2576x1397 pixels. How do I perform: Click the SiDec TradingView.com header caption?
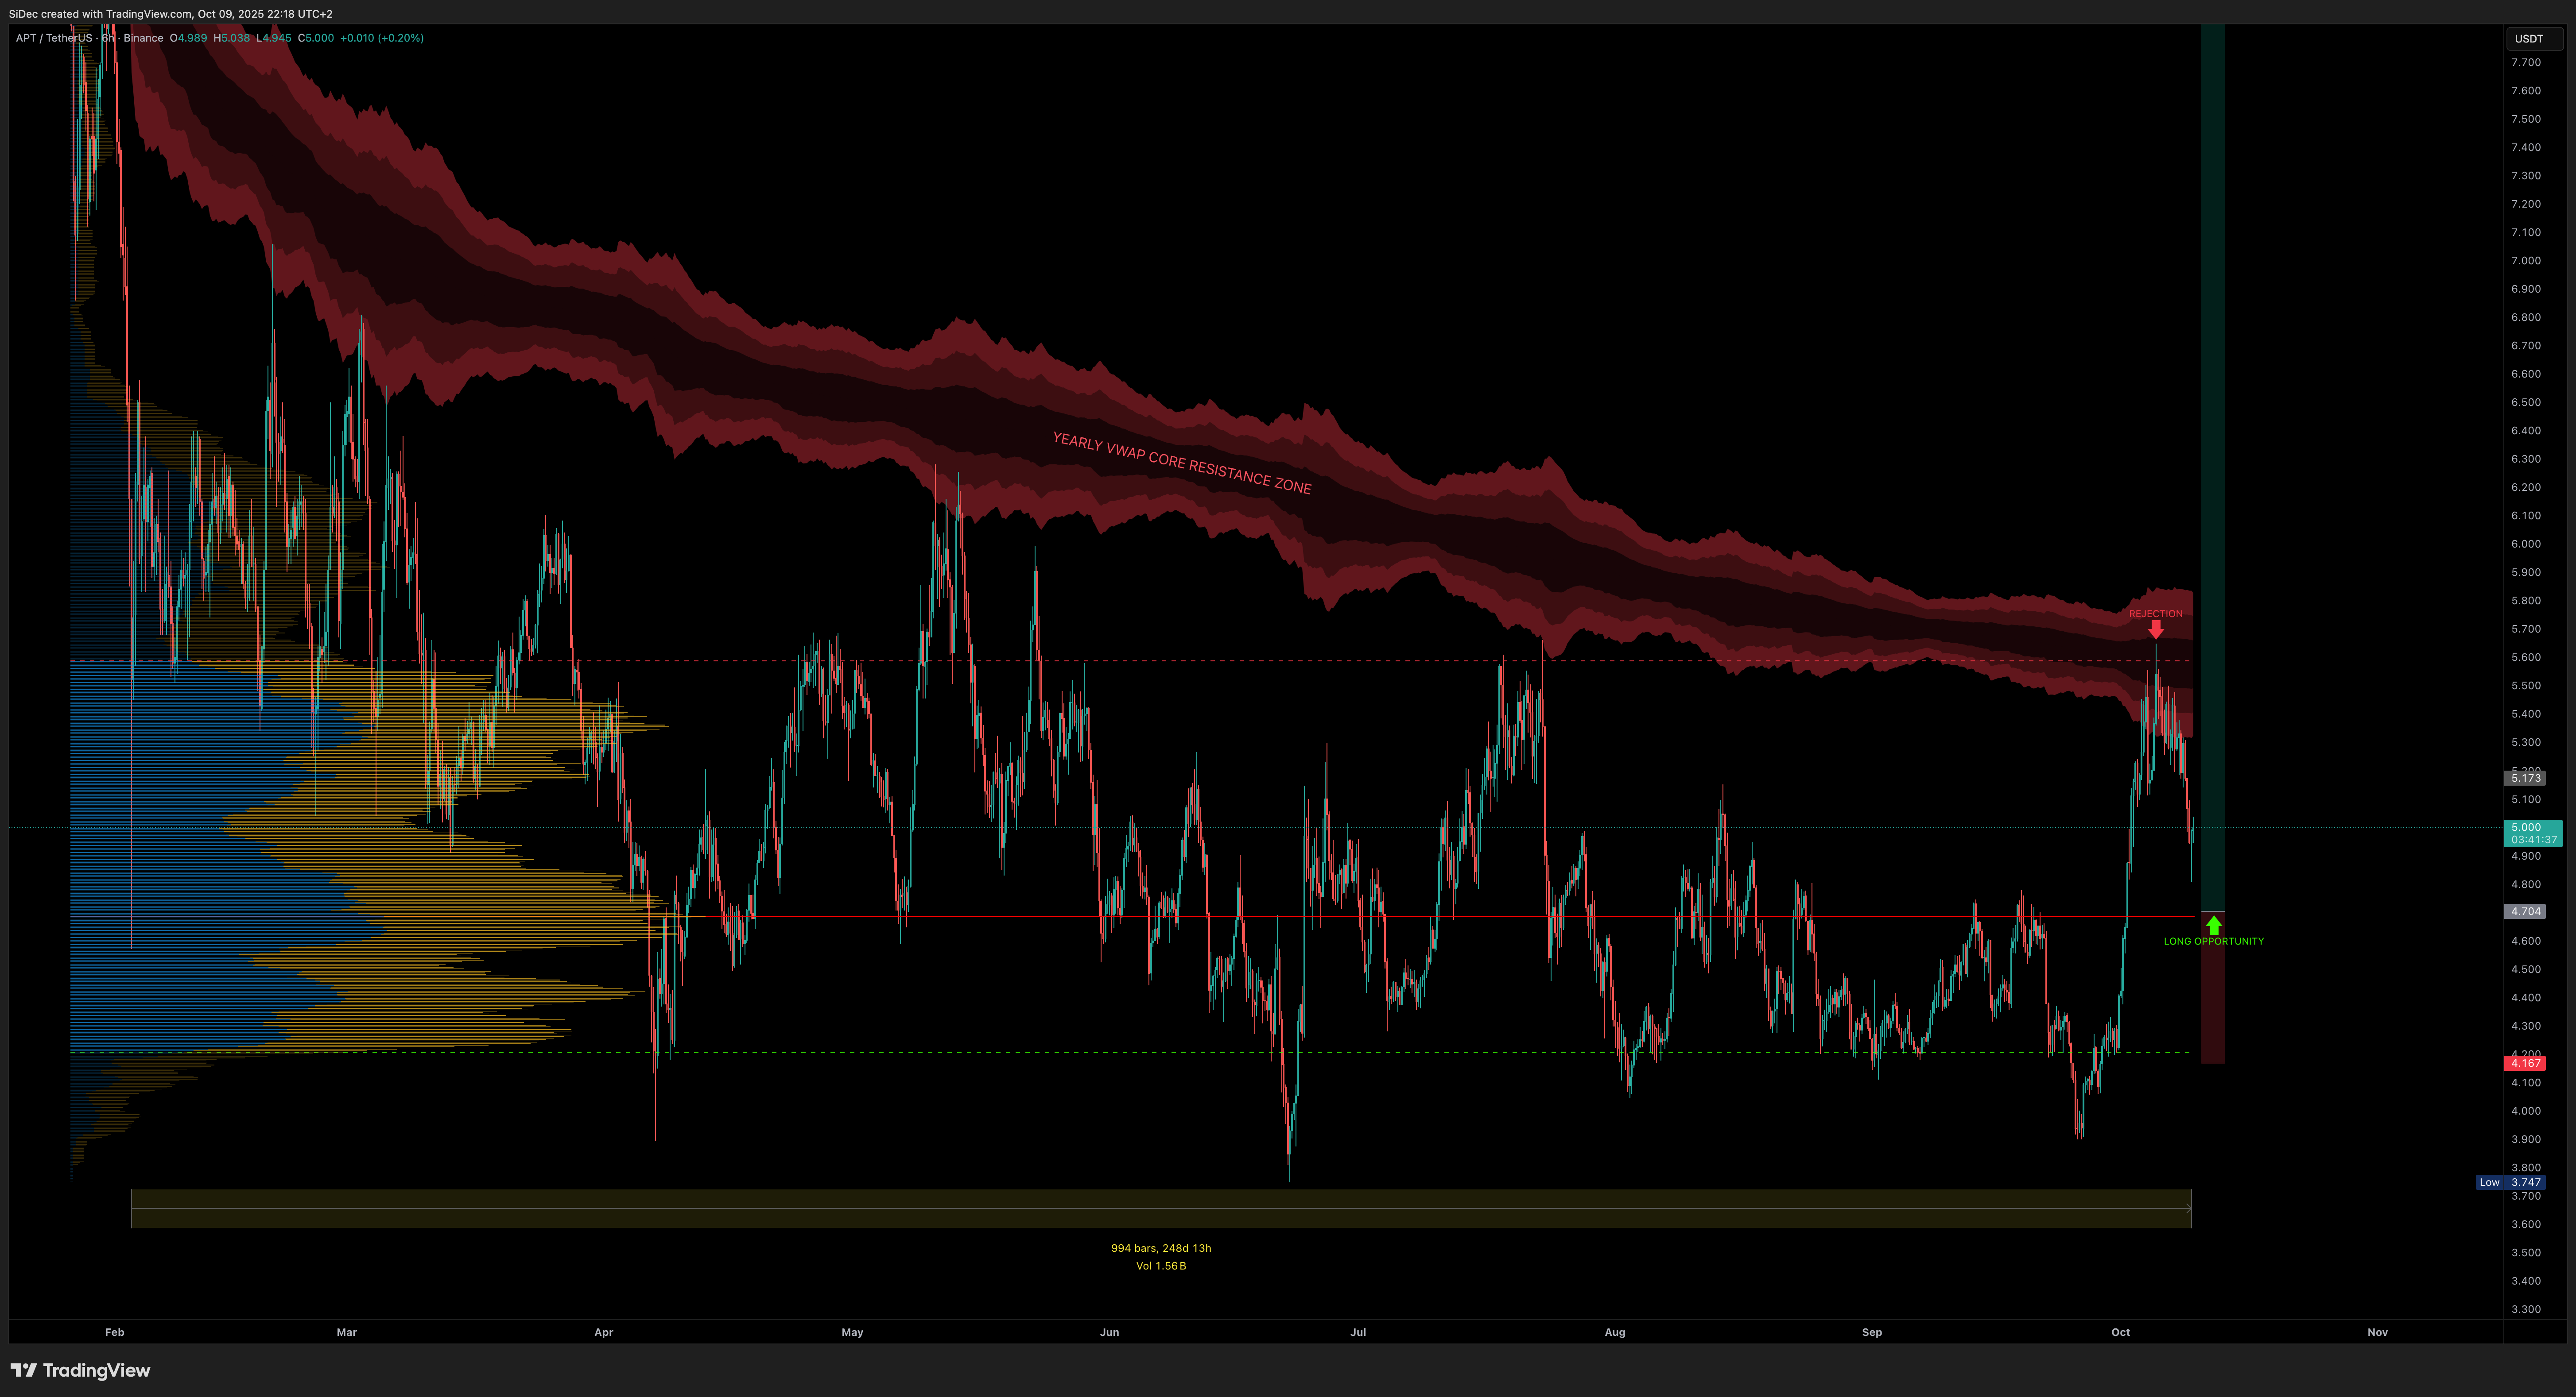[171, 14]
